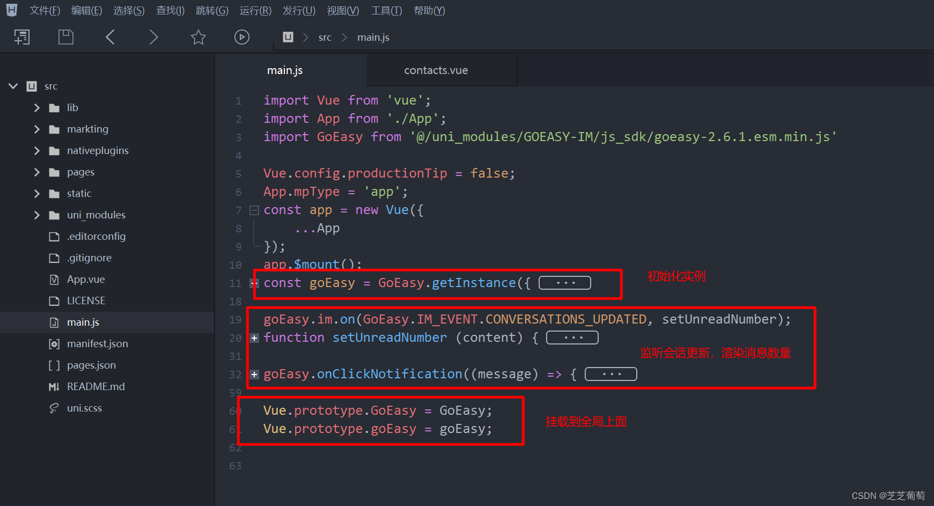The width and height of the screenshot is (934, 506).
Task: Click the pages.json brackets icon
Action: (54, 365)
